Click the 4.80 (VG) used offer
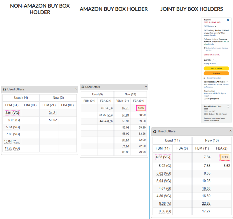 coord(164,196)
